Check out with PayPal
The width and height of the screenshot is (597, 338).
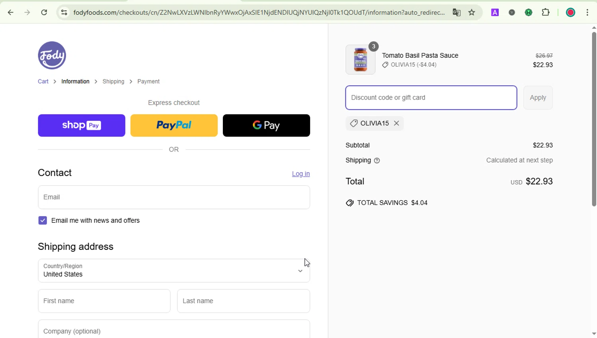pos(174,126)
